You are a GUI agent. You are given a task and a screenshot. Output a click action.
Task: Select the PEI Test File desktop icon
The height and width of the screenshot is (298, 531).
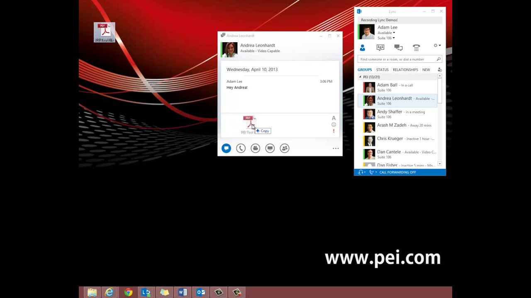105,33
